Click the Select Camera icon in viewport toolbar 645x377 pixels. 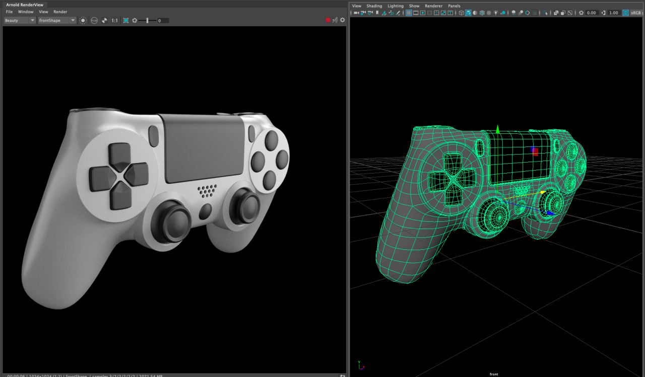coord(356,13)
